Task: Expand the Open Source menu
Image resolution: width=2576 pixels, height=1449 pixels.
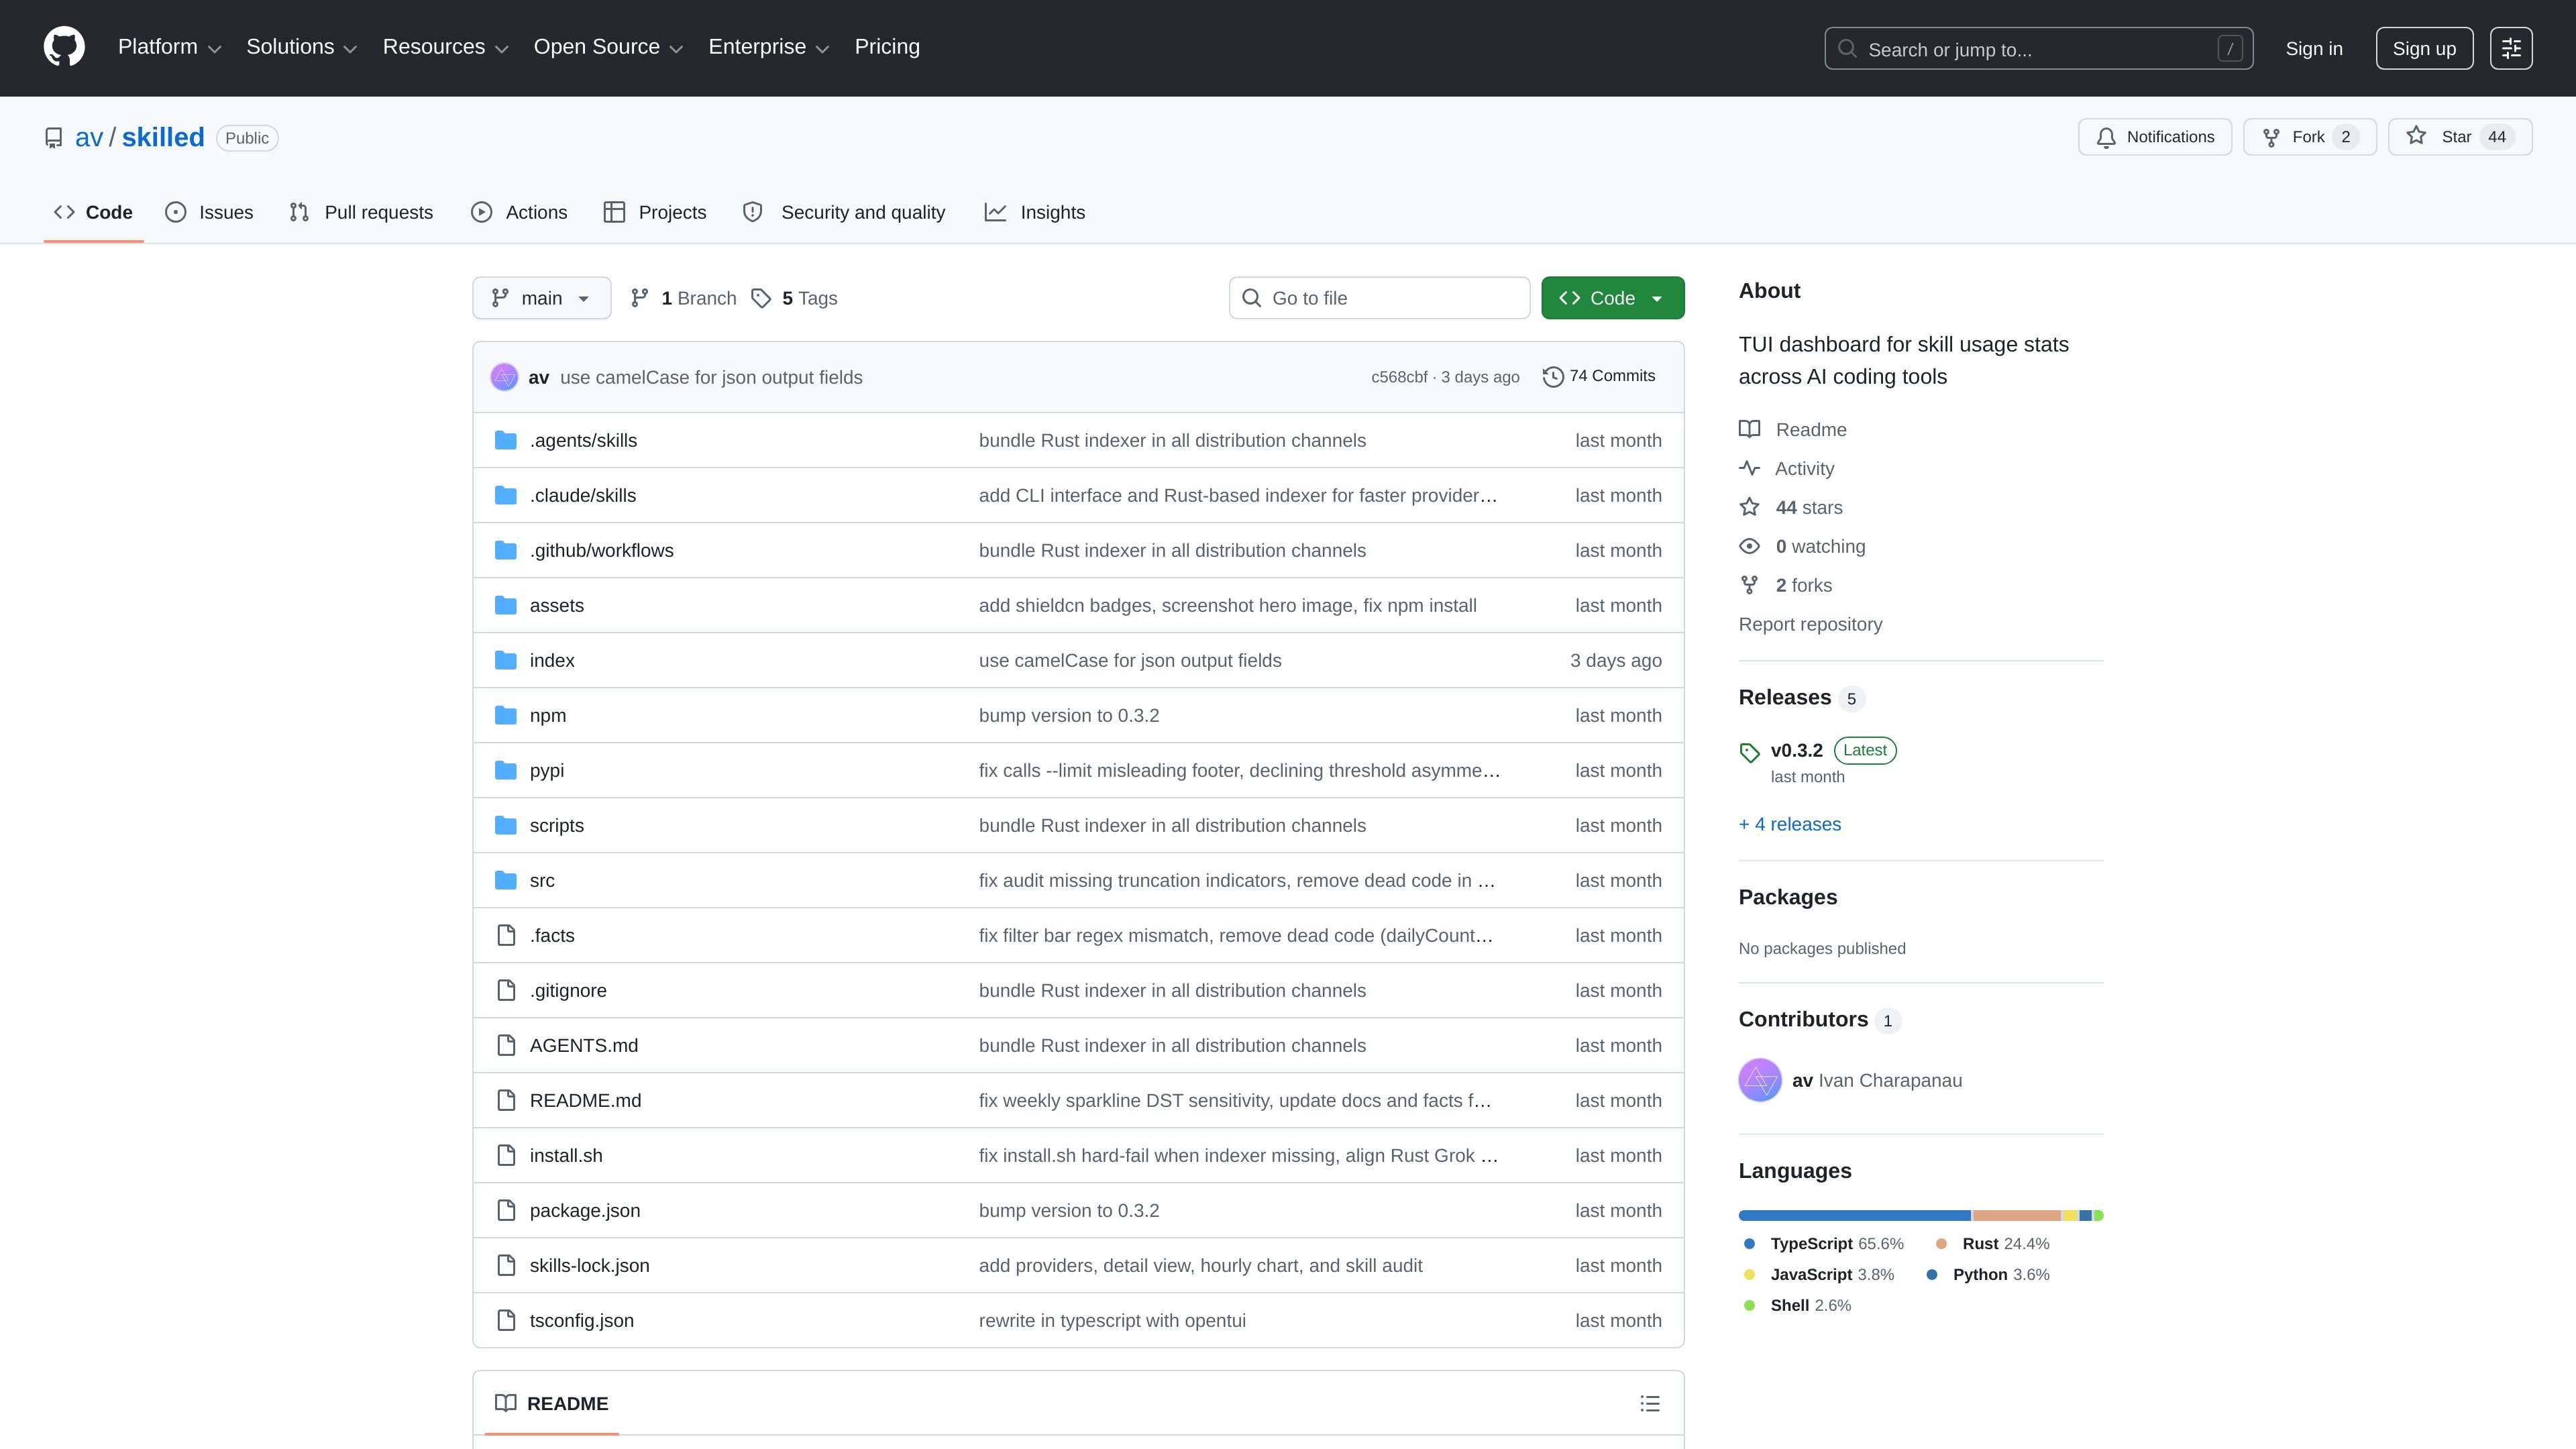Action: [x=609, y=47]
